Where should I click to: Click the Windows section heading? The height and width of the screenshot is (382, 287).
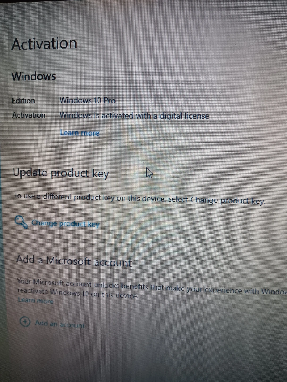(34, 76)
